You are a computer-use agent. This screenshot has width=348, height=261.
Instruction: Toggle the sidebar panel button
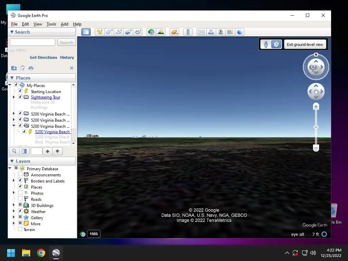pos(86,32)
